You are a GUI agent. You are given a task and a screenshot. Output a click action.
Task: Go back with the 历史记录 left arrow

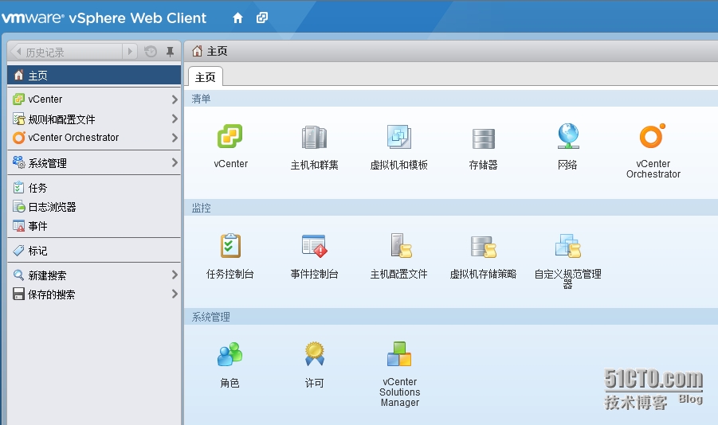pos(18,51)
